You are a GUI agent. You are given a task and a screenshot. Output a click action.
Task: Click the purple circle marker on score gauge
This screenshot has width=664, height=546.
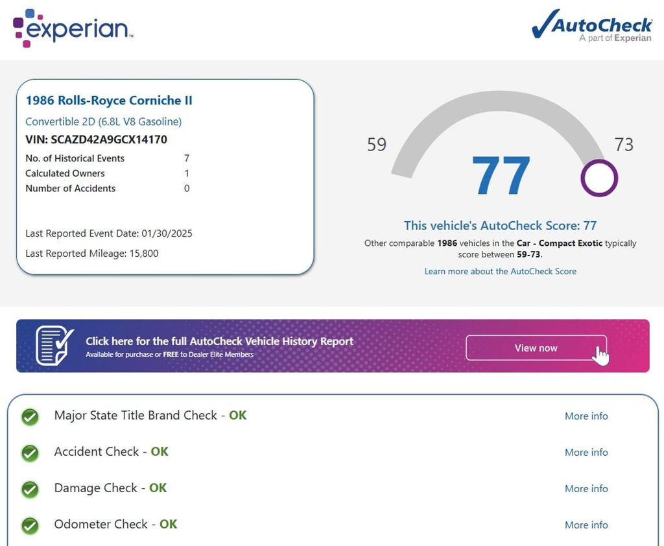(599, 177)
